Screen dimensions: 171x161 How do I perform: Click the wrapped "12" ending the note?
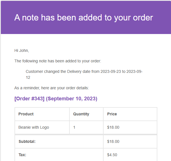(28, 77)
